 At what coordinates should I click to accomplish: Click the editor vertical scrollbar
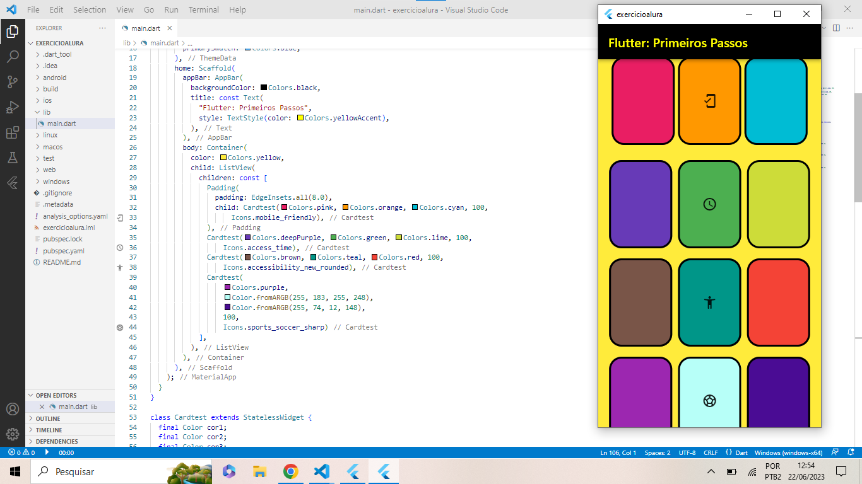coord(858,147)
